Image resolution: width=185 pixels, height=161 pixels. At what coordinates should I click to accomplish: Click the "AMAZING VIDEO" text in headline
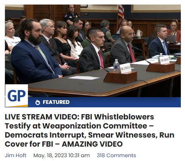(92, 144)
